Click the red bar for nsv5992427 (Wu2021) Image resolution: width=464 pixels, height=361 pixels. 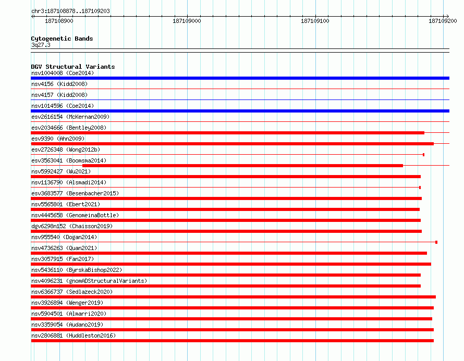[x=226, y=177]
